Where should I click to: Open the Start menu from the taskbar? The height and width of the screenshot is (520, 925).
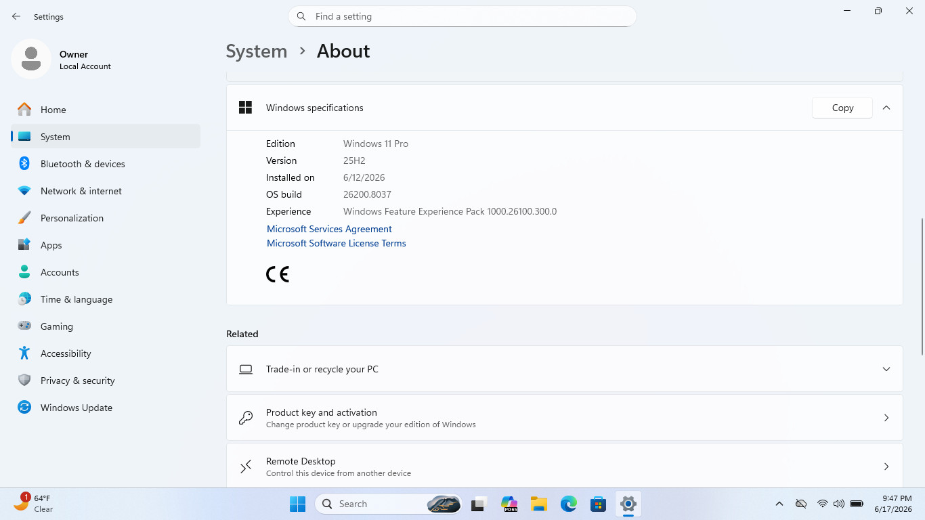click(298, 504)
